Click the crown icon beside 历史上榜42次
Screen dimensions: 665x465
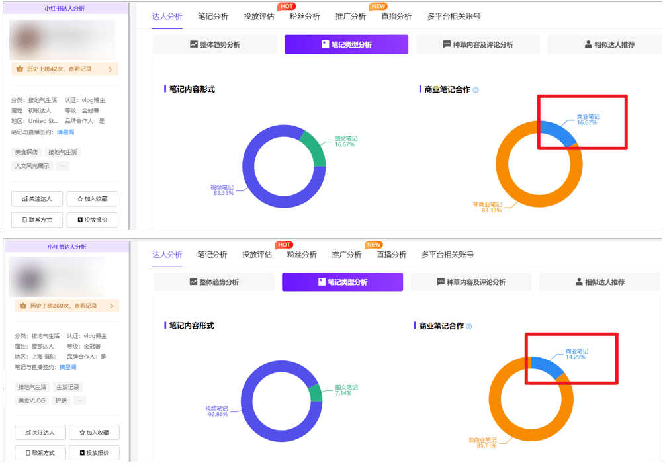19,69
